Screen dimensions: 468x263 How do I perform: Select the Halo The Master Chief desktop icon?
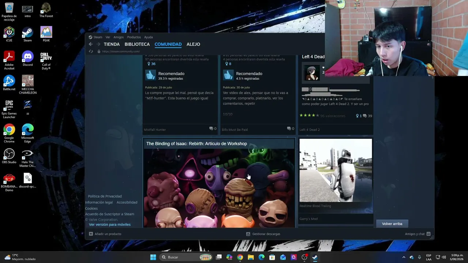click(x=28, y=158)
